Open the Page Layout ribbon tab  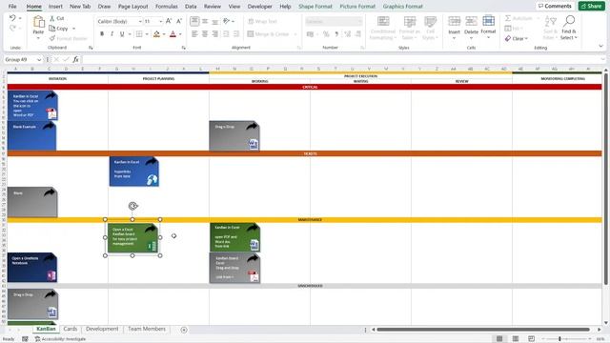(x=133, y=7)
